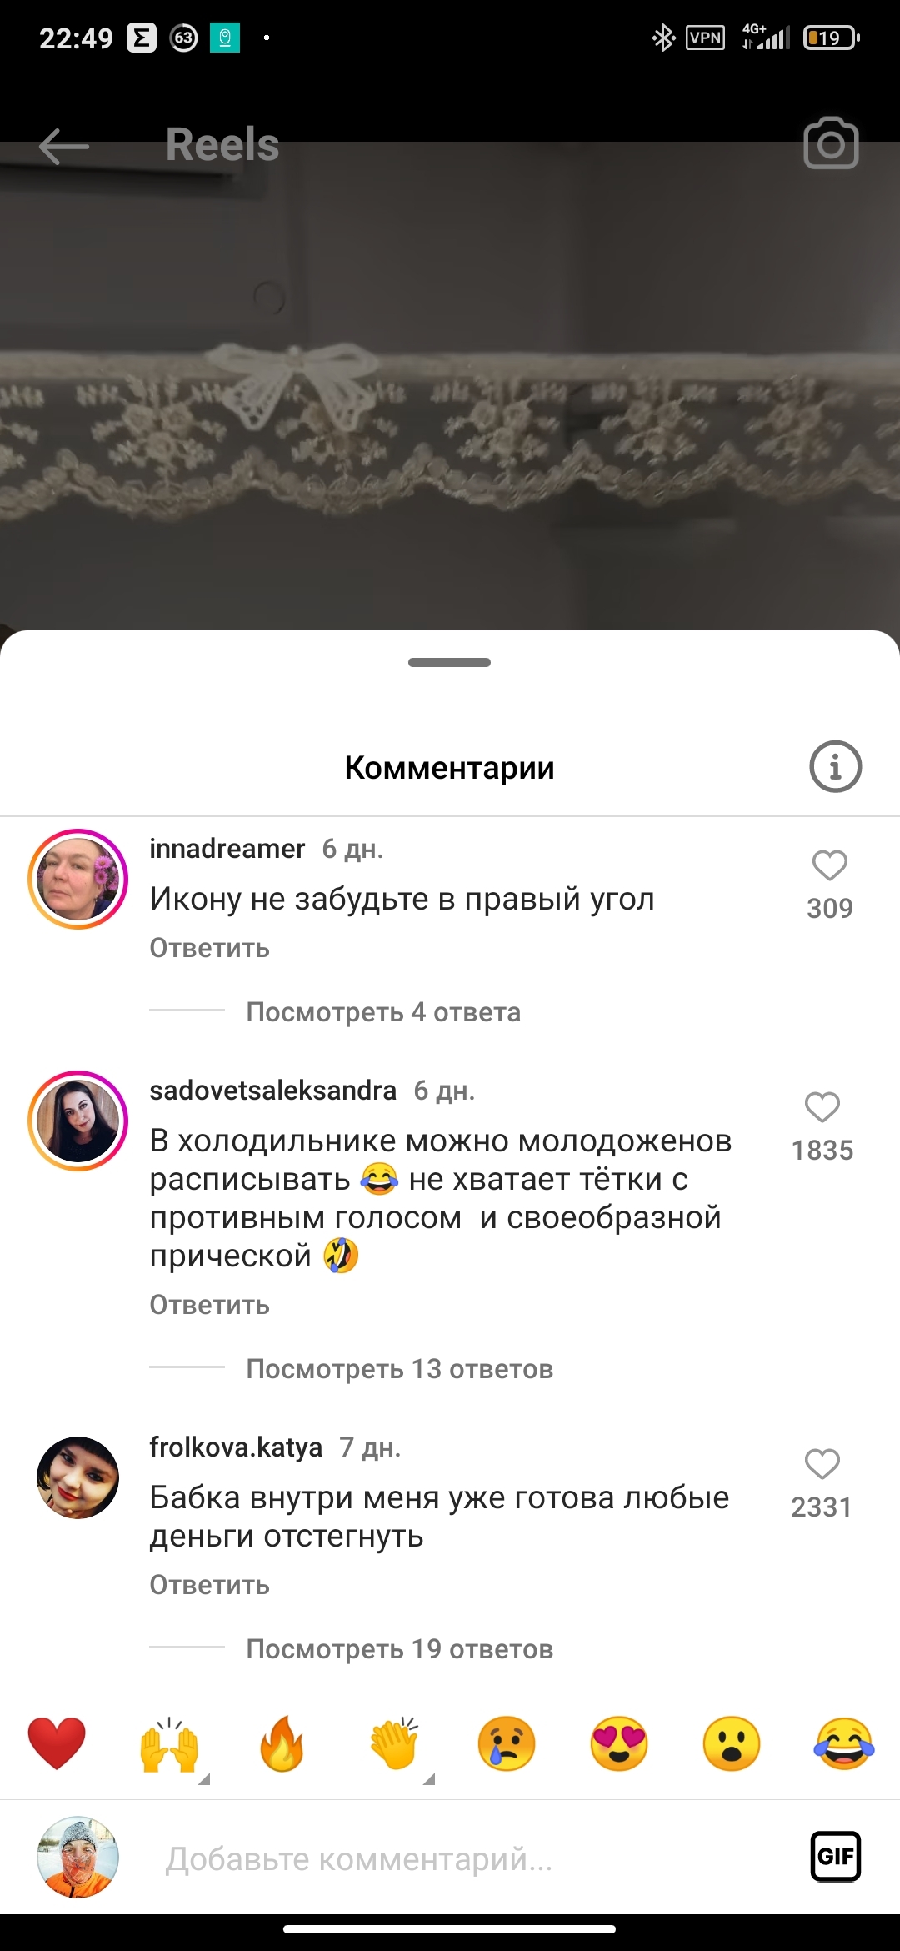This screenshot has width=900, height=1951.
Task: Insert the heart-eyes emoji
Action: tap(619, 1743)
